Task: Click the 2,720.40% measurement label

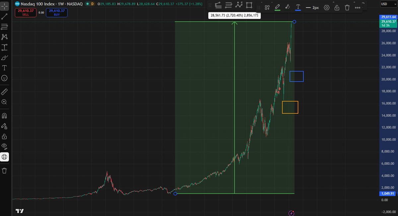Action: click(234, 15)
